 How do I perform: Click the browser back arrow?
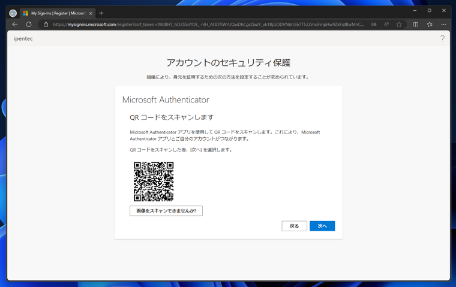(x=15, y=25)
